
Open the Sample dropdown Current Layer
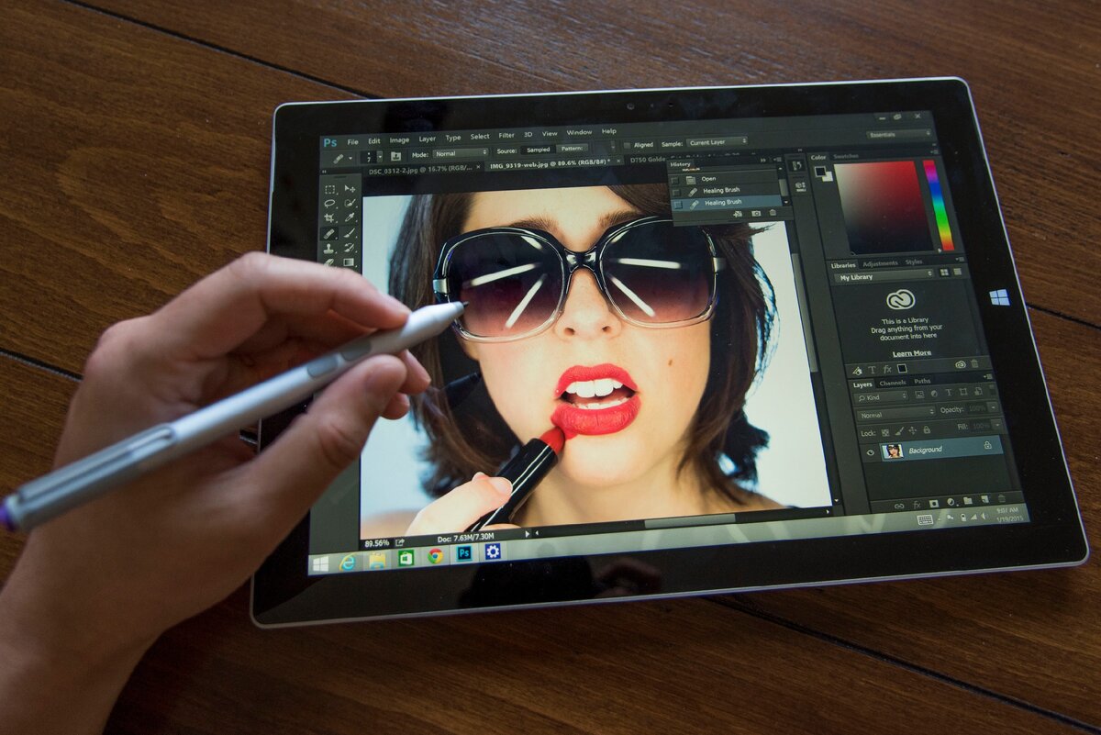tap(717, 142)
